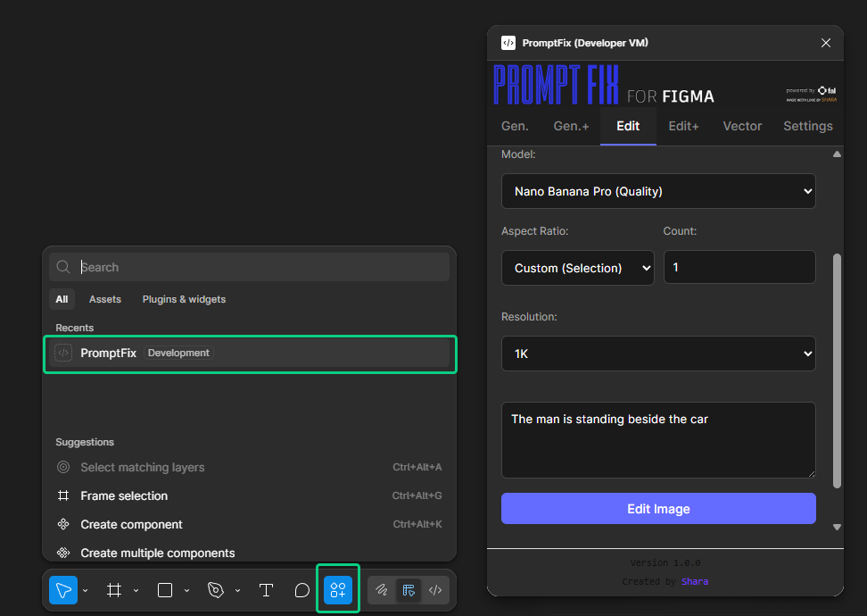867x616 pixels.
Task: Select the Frame tool
Action: [114, 590]
